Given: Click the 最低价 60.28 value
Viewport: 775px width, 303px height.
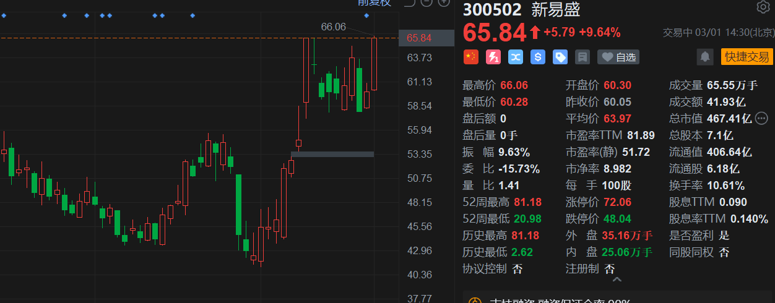Looking at the screenshot, I should tap(513, 102).
